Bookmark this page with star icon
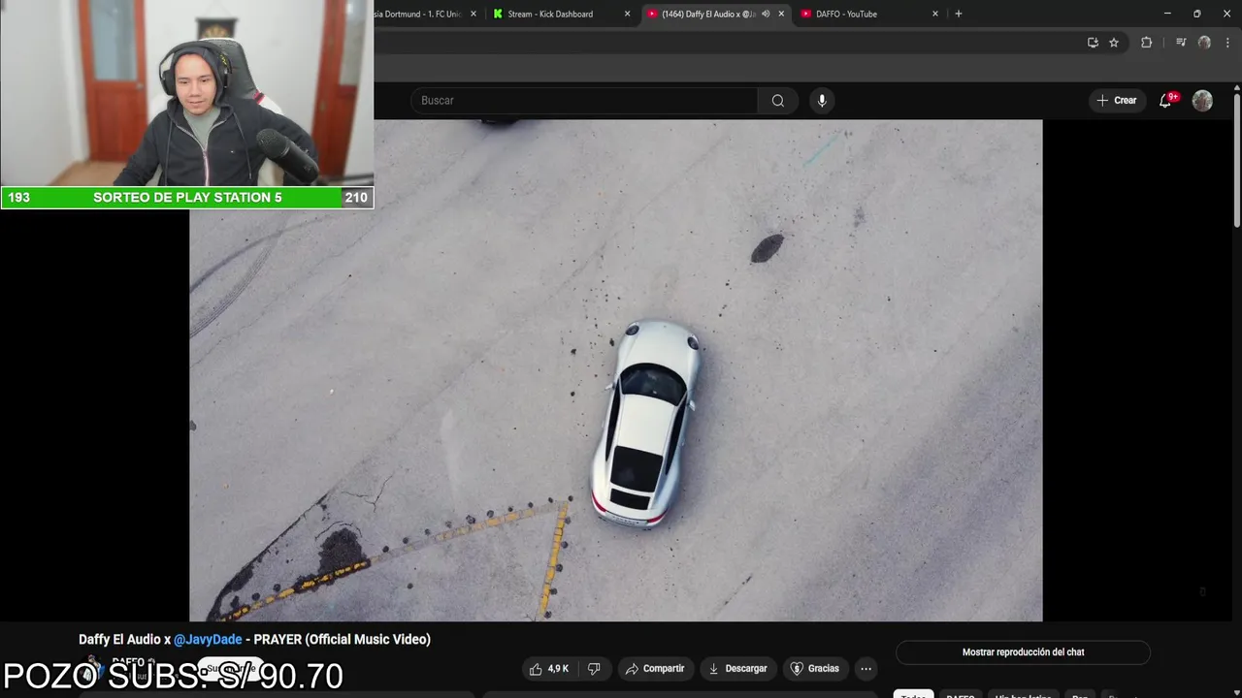This screenshot has width=1242, height=698. pyautogui.click(x=1114, y=43)
